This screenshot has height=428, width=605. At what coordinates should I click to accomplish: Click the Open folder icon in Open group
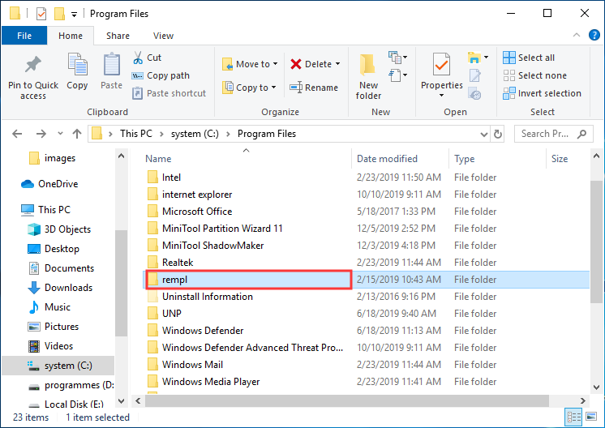pyautogui.click(x=474, y=58)
